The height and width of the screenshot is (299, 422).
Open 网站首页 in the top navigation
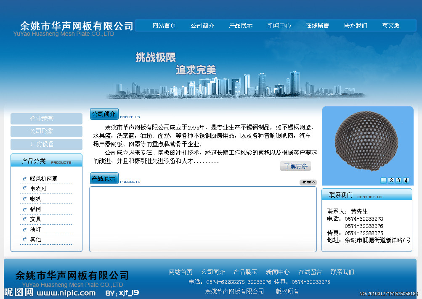coord(164,26)
